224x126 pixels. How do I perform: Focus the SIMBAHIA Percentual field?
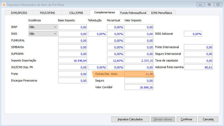tap(115, 47)
